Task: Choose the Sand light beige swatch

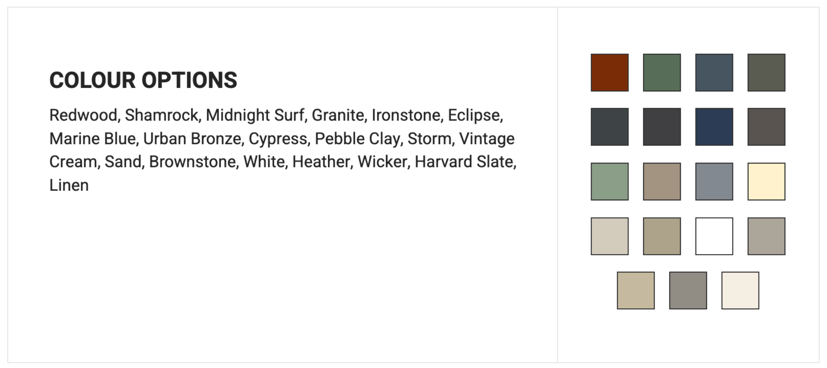Action: tap(610, 236)
